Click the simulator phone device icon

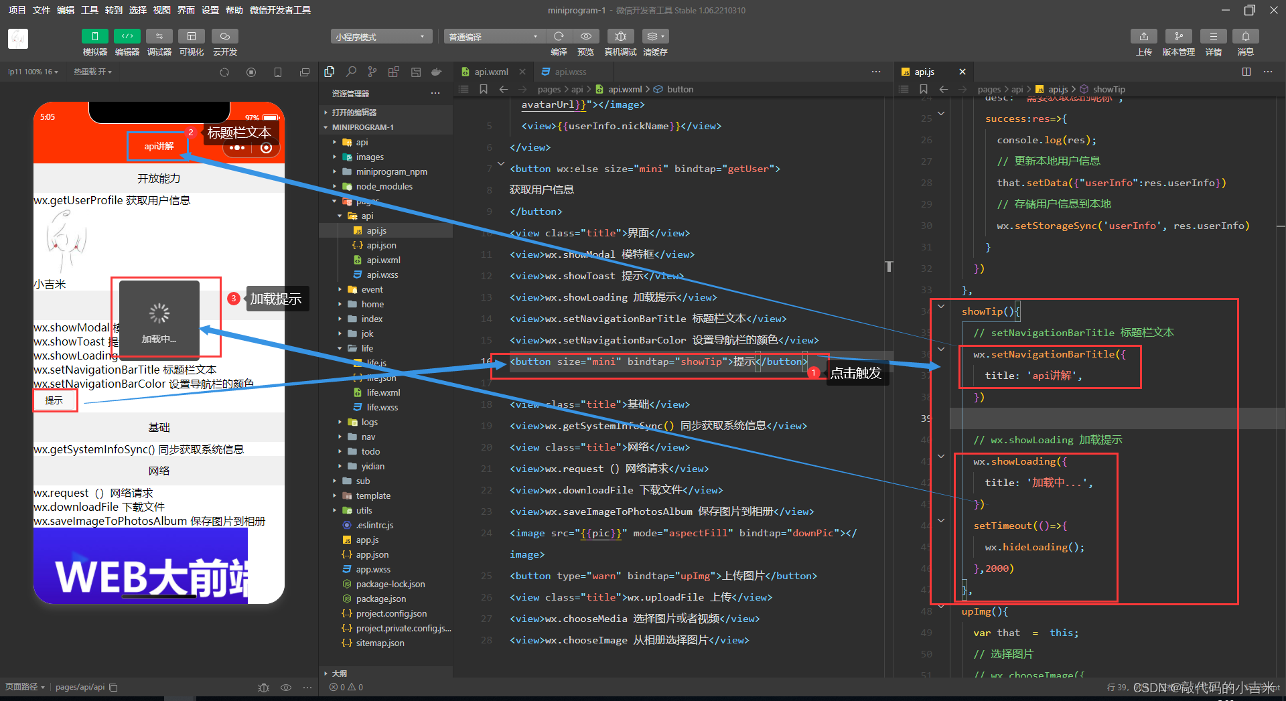click(x=278, y=72)
